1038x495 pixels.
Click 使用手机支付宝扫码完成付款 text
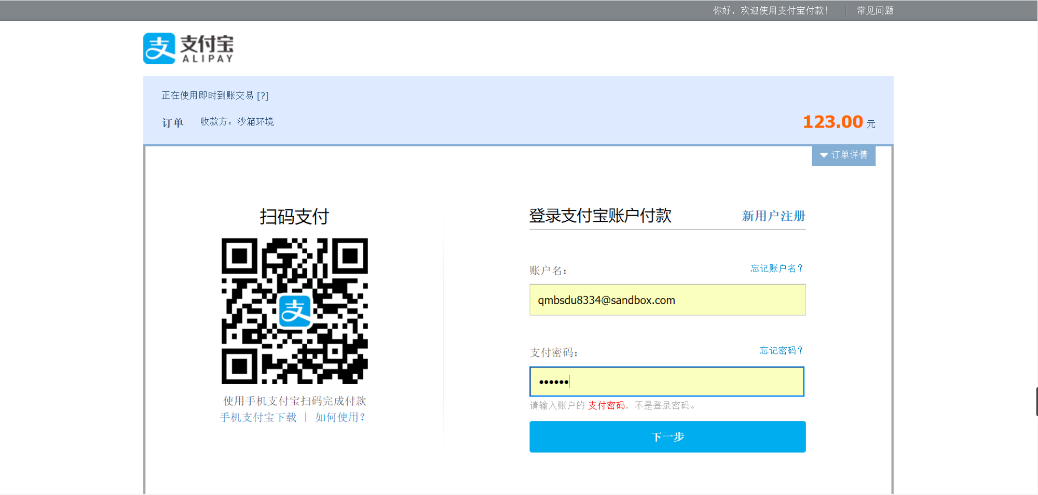pos(295,401)
